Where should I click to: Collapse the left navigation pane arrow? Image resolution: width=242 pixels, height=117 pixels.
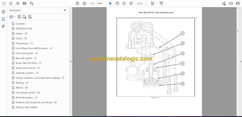pyautogui.click(x=71, y=62)
